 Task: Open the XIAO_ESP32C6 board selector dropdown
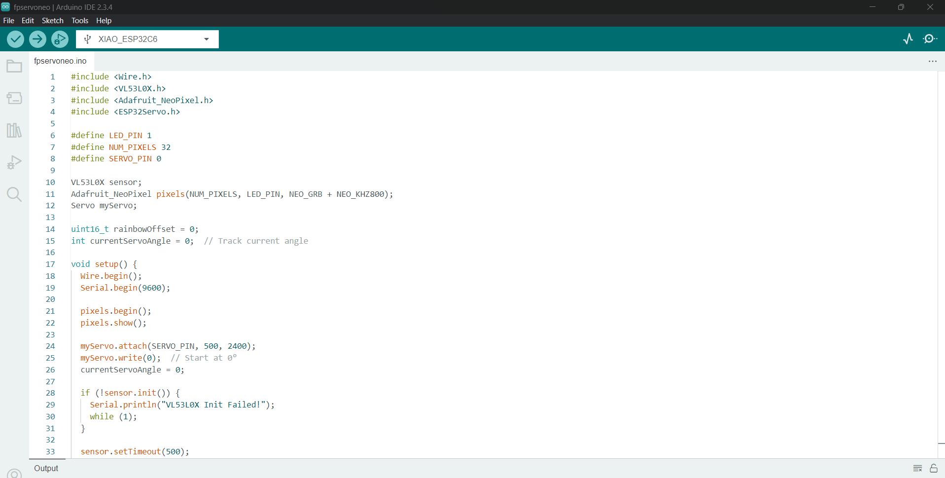coord(147,39)
